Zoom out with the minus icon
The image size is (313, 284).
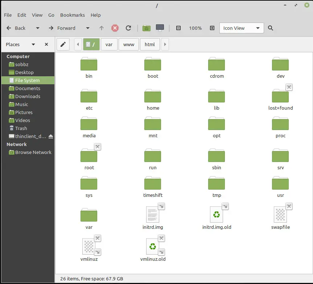(x=178, y=28)
